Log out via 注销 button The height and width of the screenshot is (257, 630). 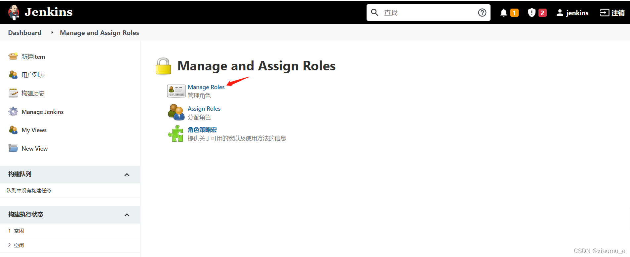612,13
